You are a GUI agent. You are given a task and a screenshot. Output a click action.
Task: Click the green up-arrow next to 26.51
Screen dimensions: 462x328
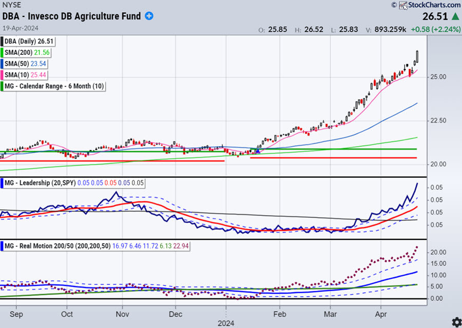coord(455,16)
